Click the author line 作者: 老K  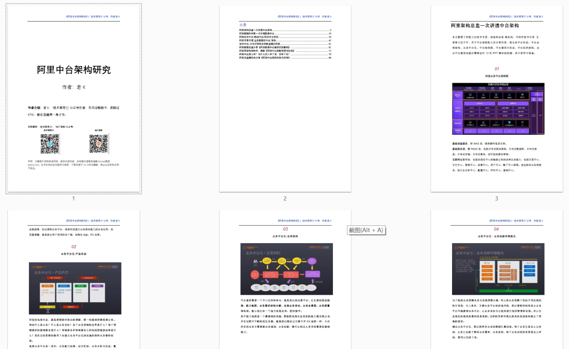click(74, 87)
